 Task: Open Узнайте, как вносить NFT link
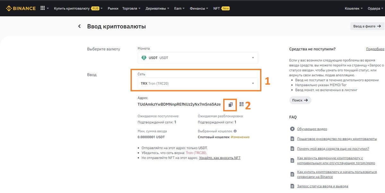tap(220, 158)
